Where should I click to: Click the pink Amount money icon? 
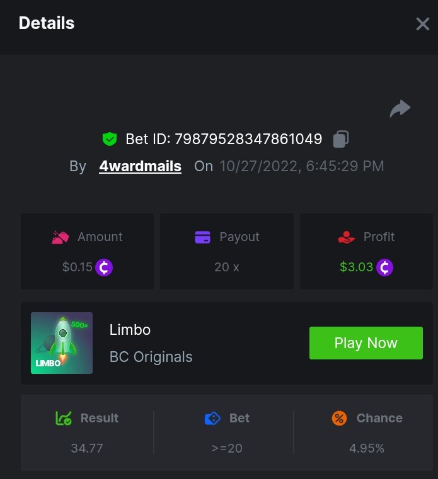61,237
